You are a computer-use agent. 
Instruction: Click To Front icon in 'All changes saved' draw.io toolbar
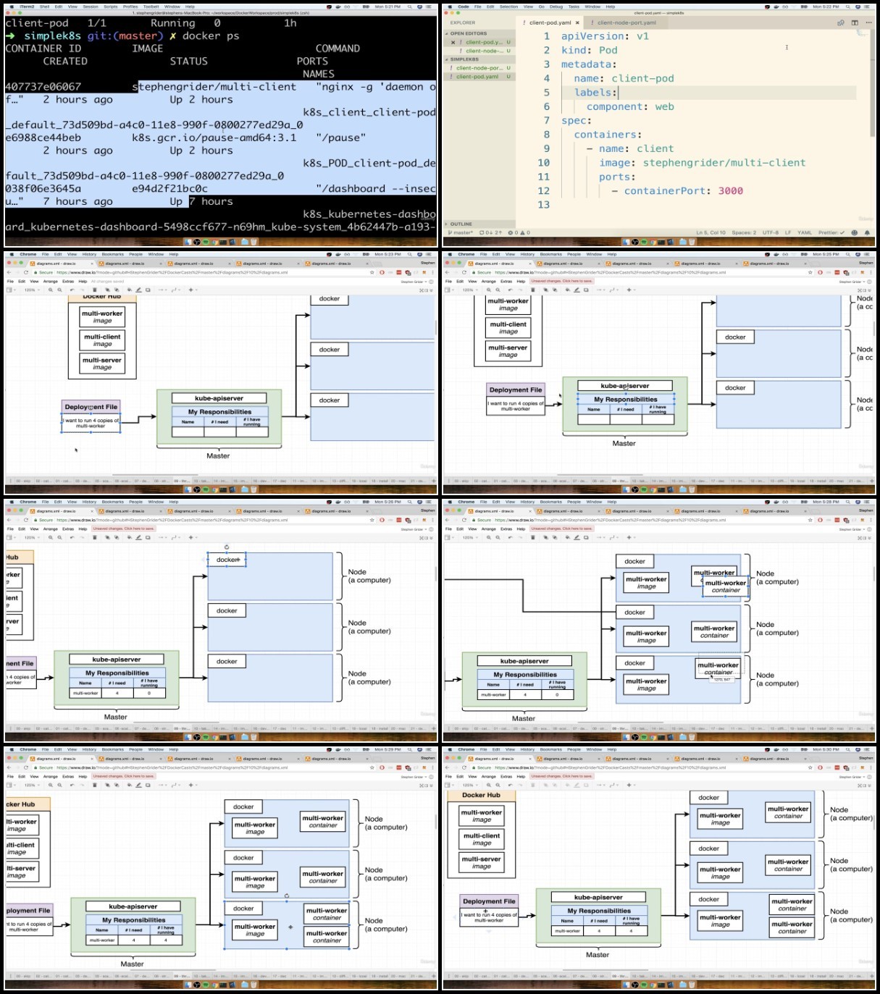click(107, 290)
